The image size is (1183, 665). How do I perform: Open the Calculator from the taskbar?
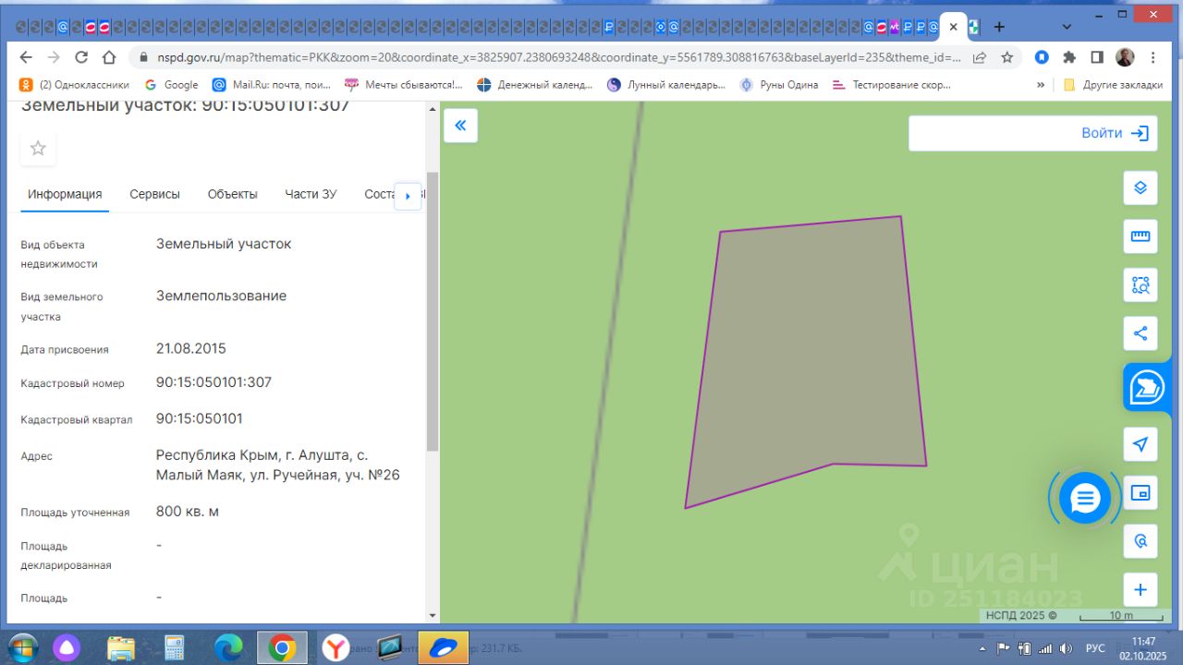(175, 647)
